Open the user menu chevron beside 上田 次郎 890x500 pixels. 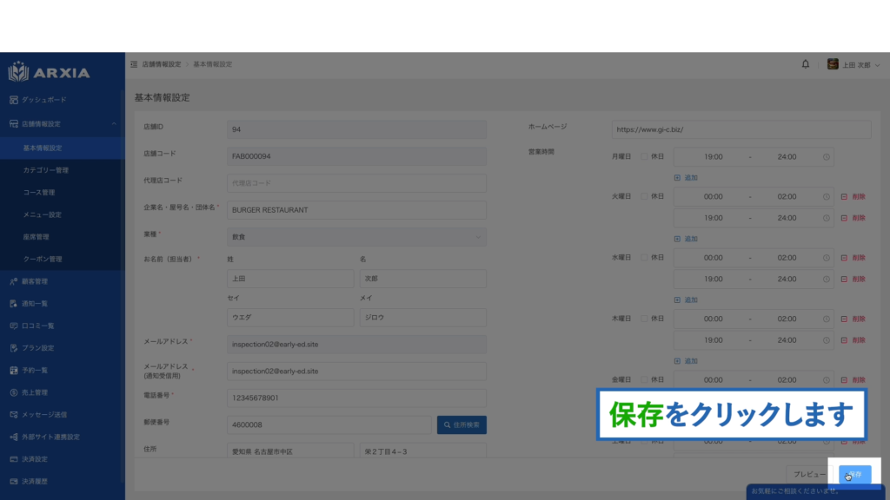point(878,65)
